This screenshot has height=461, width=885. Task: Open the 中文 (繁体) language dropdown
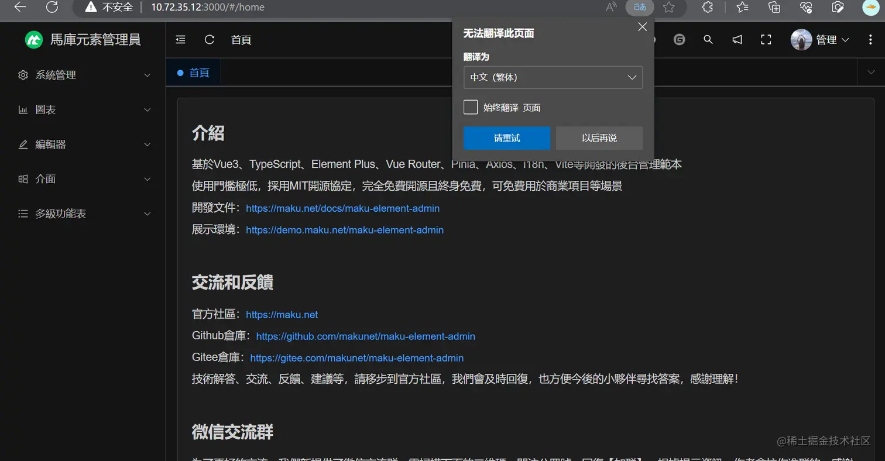553,77
